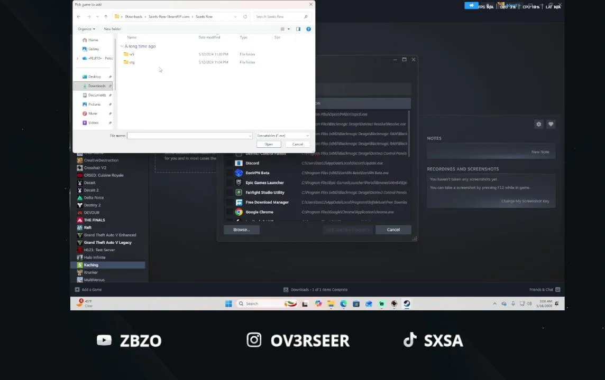Image resolution: width=605 pixels, height=380 pixels.
Task: Tick the Free Download Manager checkbox
Action: point(229,202)
